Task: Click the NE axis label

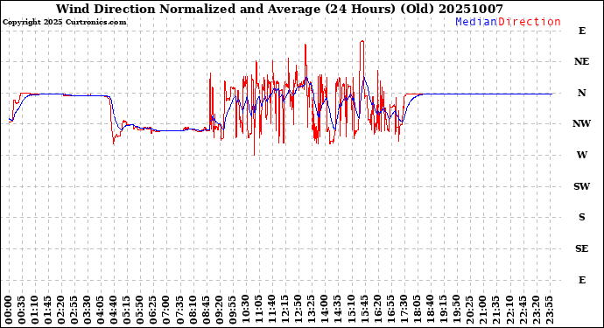Action: 581,61
